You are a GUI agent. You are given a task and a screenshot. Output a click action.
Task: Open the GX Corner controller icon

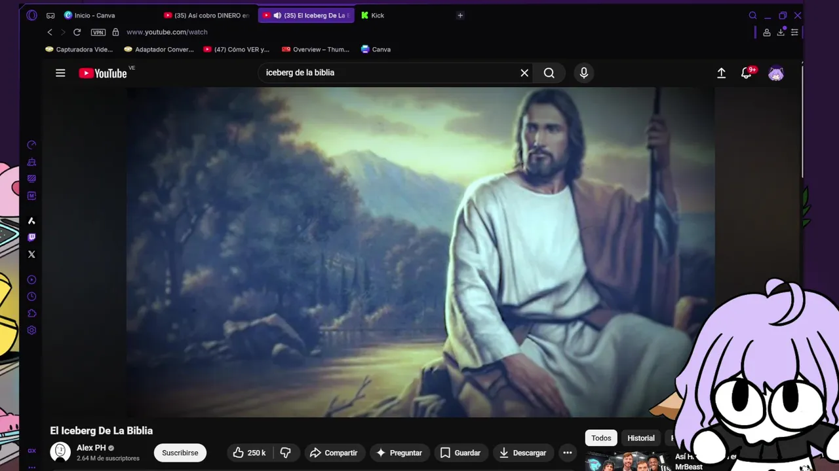(50, 15)
